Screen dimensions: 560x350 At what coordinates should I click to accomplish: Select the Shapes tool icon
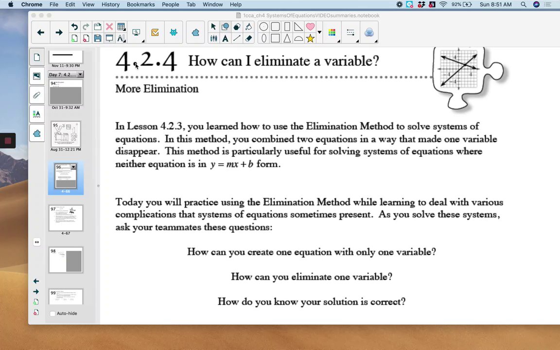point(226,27)
